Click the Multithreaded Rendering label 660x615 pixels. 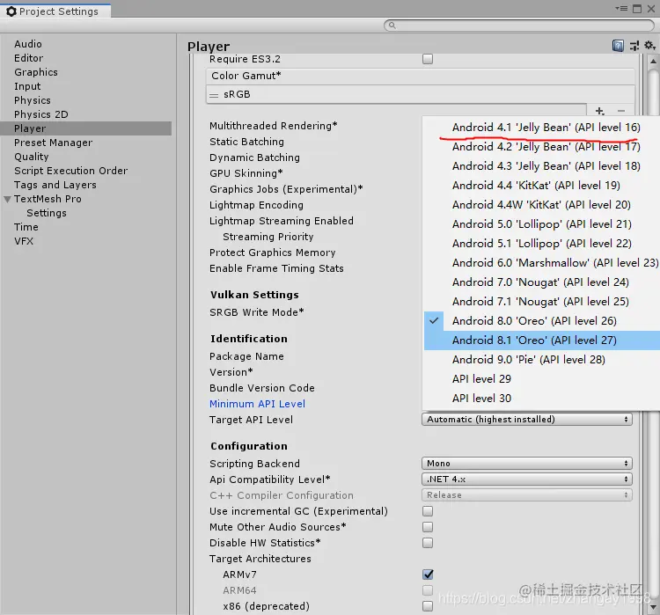(274, 126)
